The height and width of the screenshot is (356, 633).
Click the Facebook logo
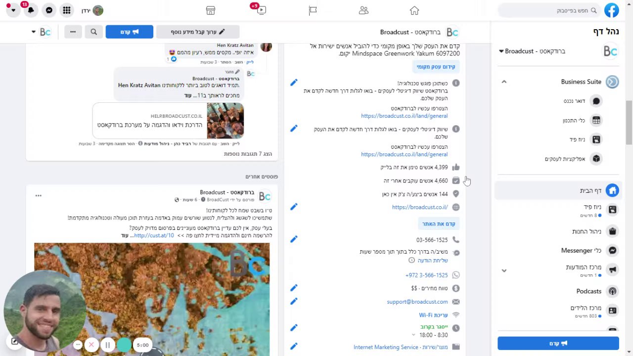point(612,10)
